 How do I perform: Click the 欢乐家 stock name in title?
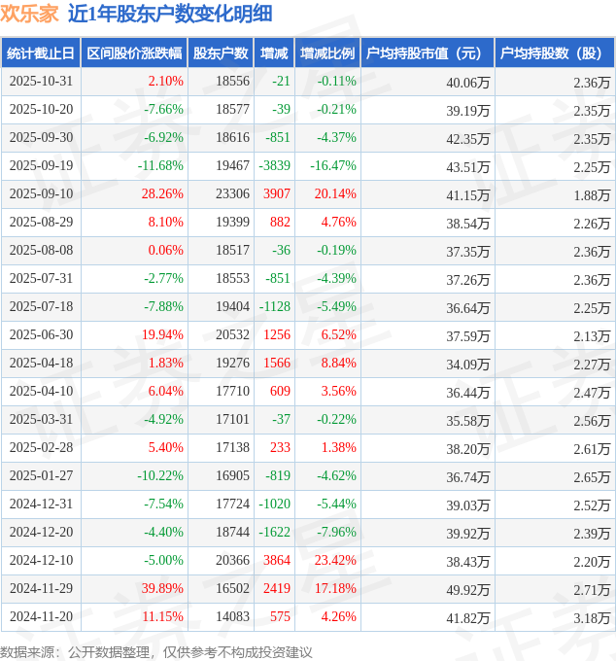(x=28, y=14)
